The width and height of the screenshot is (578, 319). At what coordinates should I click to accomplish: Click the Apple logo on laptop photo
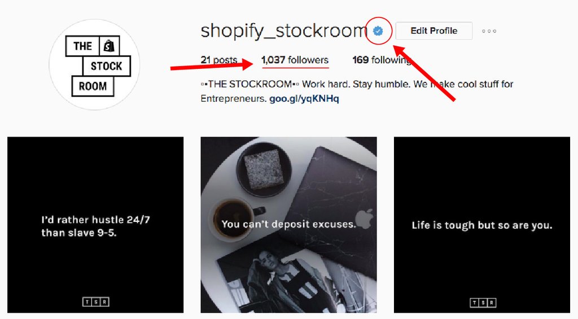point(365,219)
